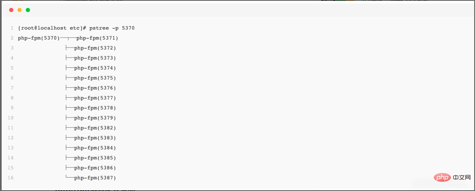
Task: Click the 中文网 watermark text
Action: tap(462, 177)
